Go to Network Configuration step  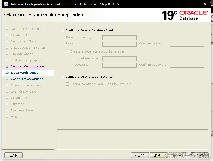tap(27, 66)
